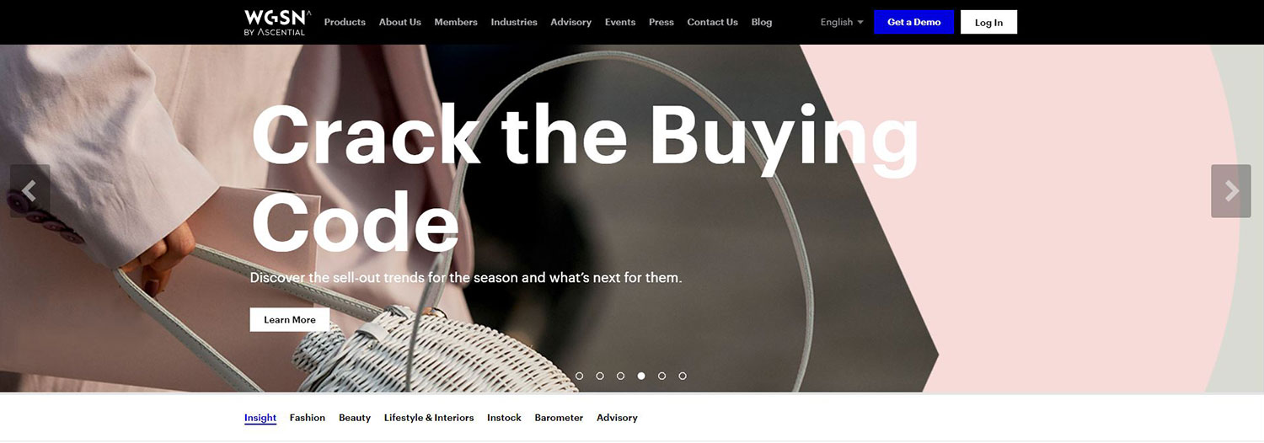Select the fifth carousel dot indicator
The width and height of the screenshot is (1264, 443).
(x=661, y=376)
